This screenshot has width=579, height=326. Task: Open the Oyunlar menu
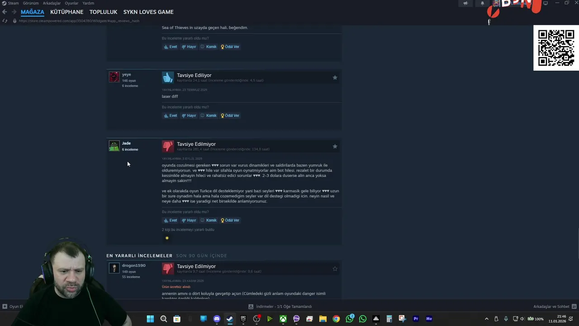click(x=71, y=3)
